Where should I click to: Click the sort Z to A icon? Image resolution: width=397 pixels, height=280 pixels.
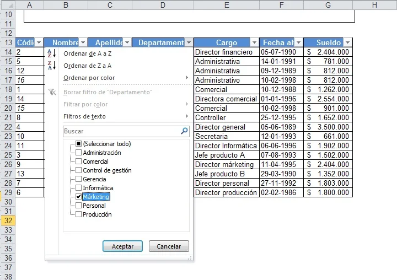pos(52,66)
